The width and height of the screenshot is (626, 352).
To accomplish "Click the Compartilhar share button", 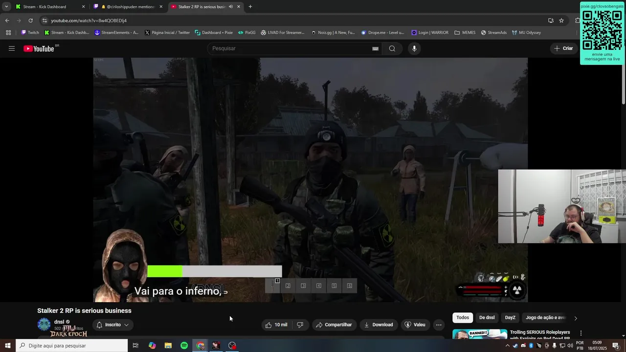I will 334,325.
